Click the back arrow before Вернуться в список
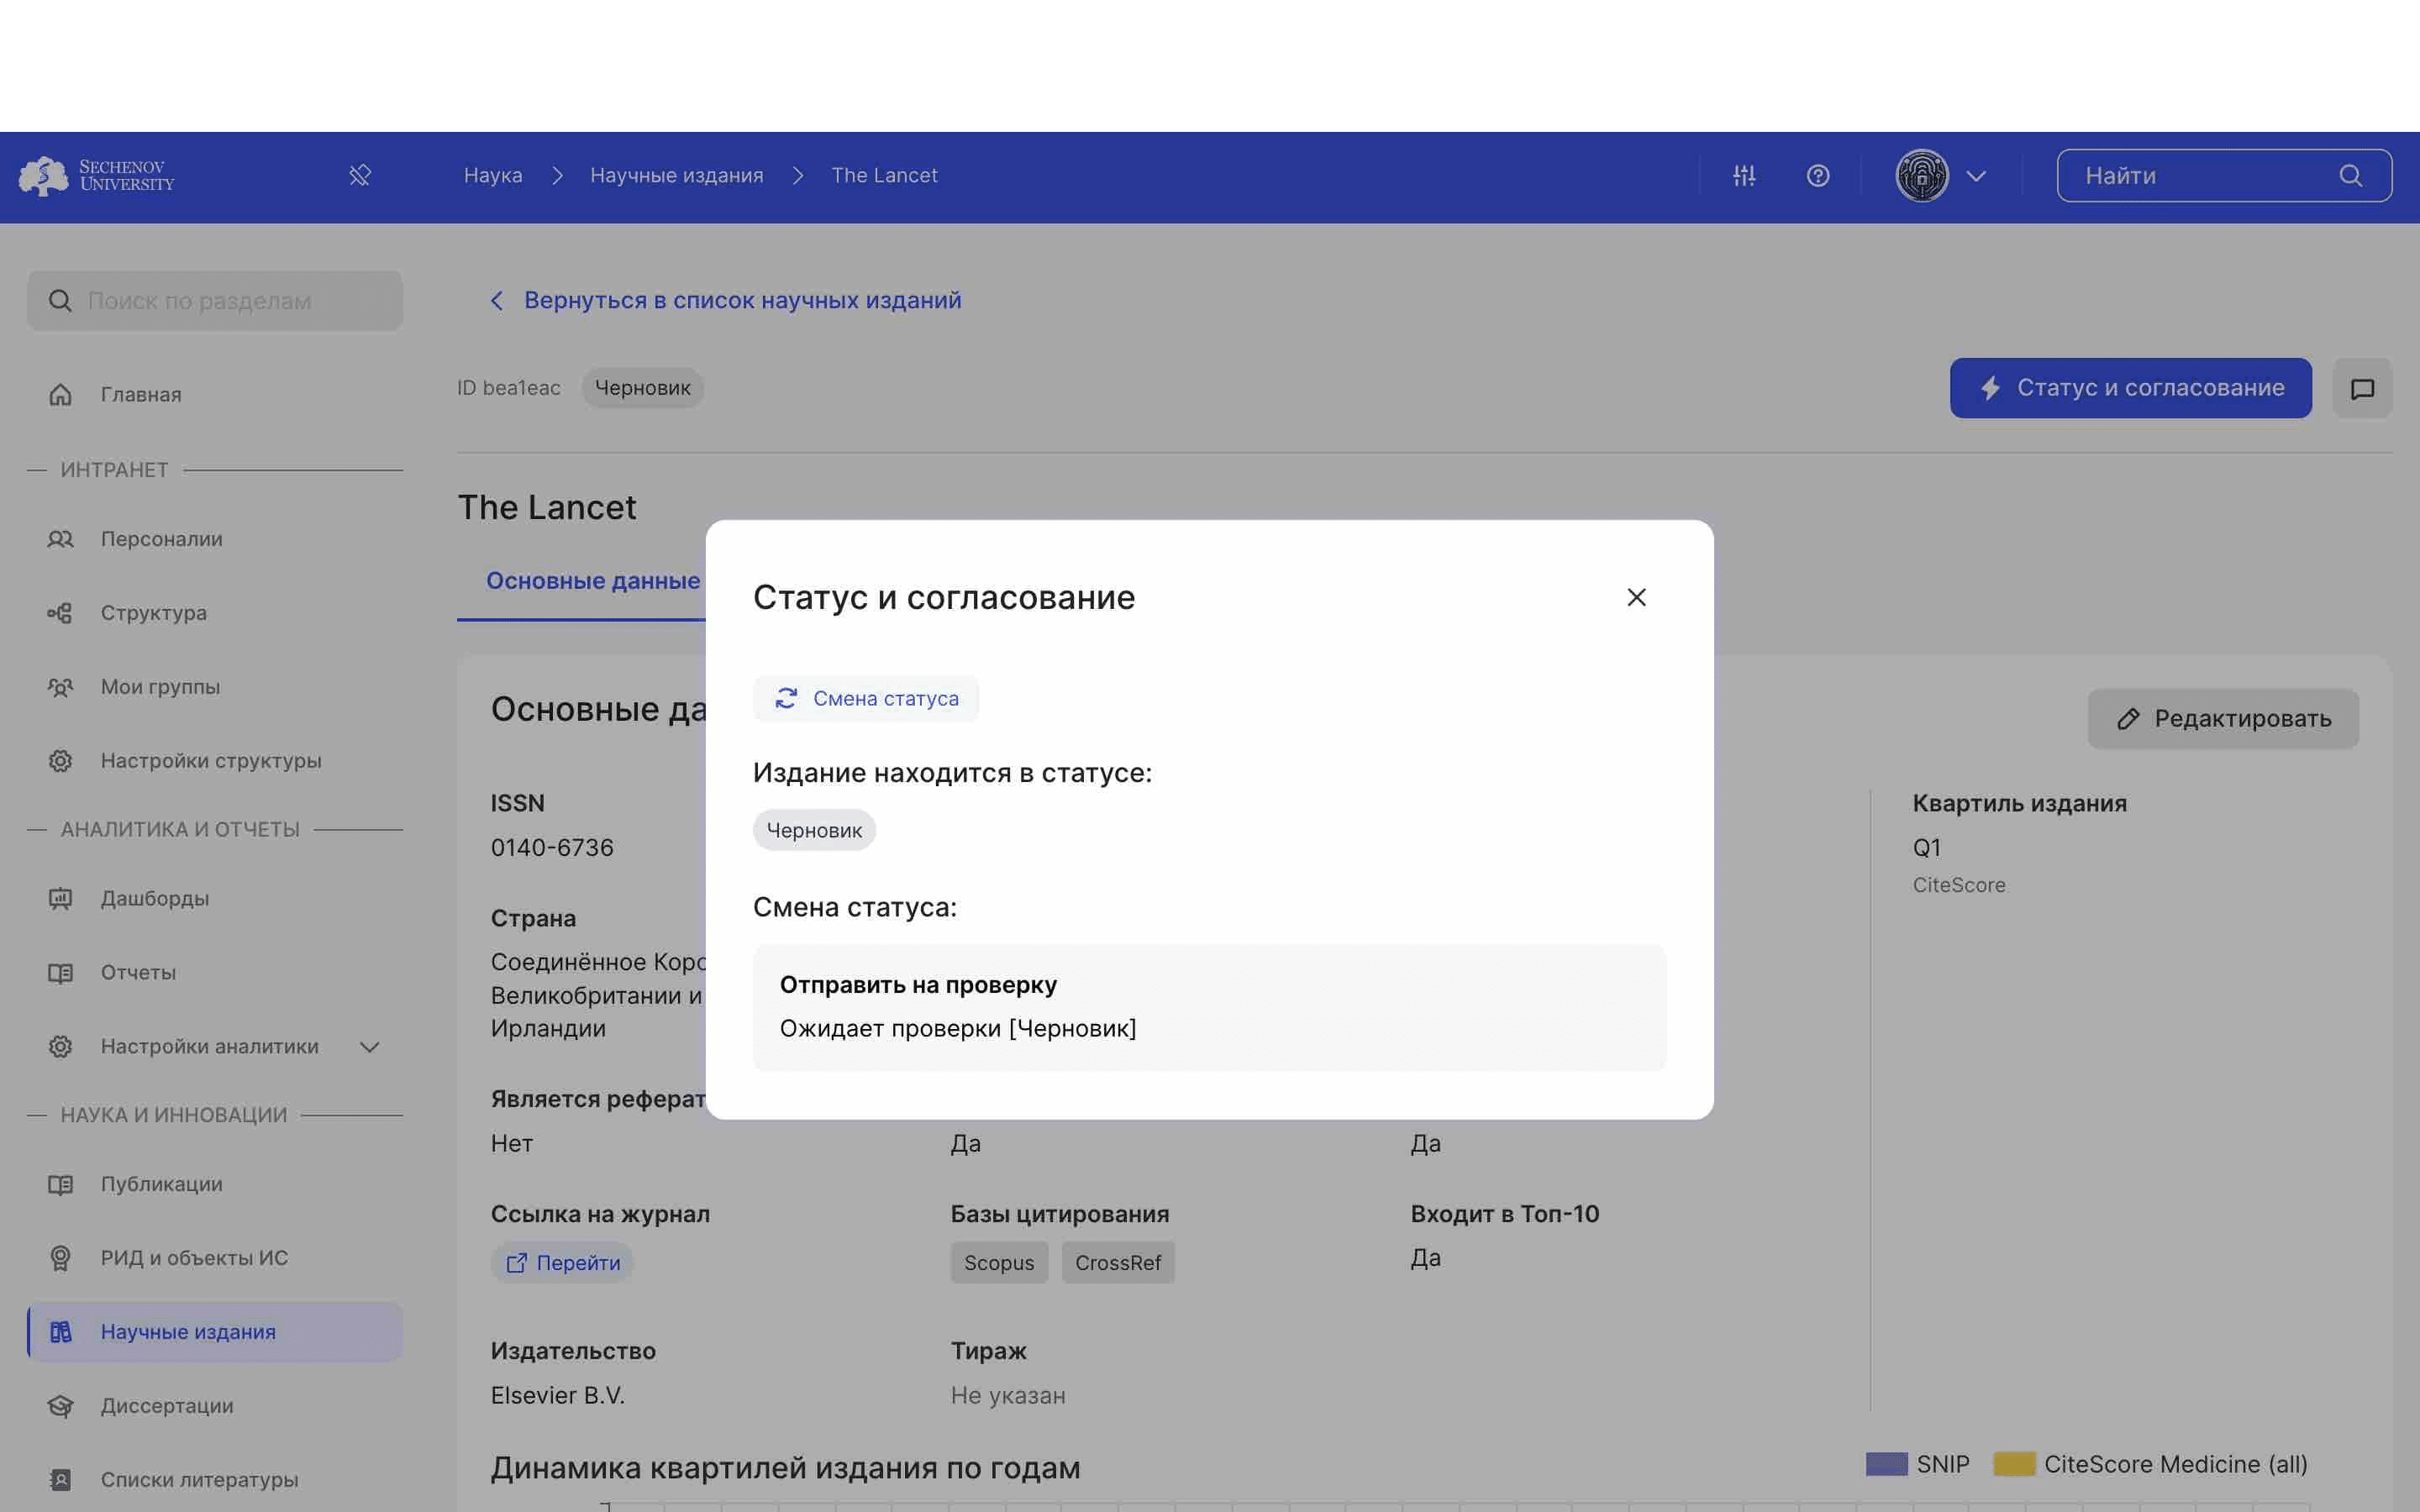2420x1512 pixels. (x=497, y=301)
